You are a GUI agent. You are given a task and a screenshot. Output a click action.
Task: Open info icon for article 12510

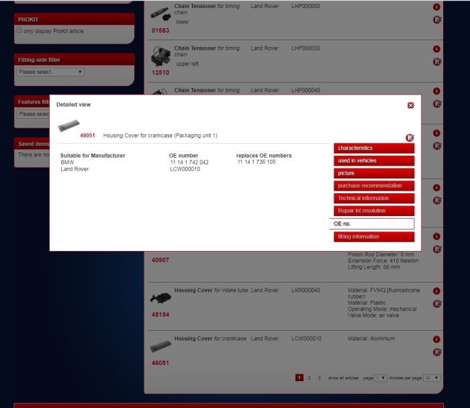436,49
